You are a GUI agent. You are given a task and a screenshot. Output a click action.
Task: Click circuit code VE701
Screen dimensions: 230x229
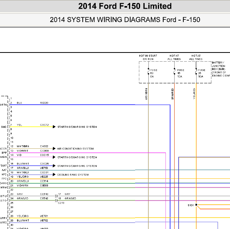(44, 216)
